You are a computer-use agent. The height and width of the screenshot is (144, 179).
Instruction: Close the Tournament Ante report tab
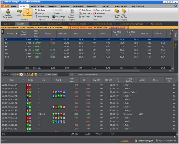point(64,24)
